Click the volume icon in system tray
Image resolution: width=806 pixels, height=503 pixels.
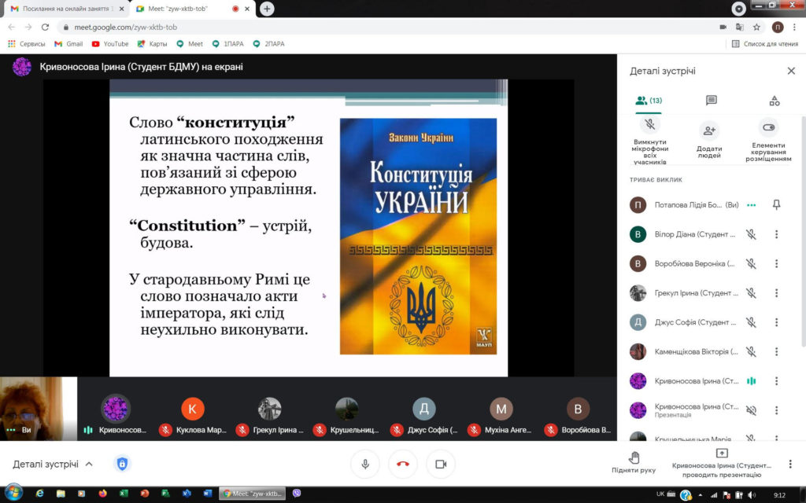tap(752, 495)
